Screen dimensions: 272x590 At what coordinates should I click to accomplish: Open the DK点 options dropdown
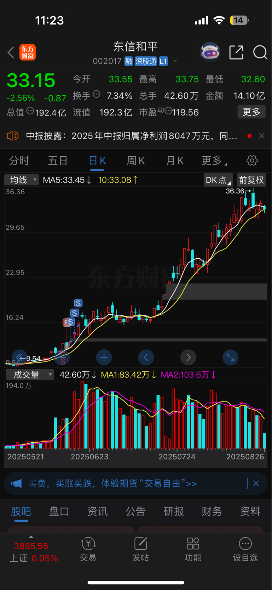[218, 180]
